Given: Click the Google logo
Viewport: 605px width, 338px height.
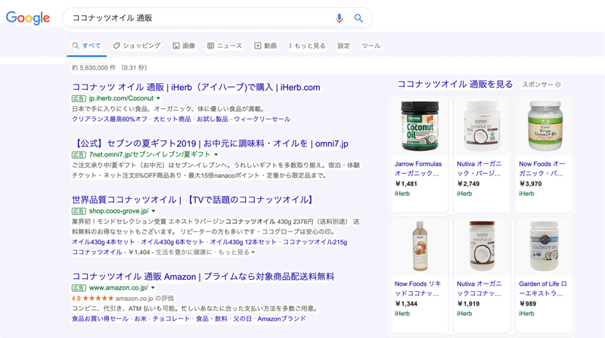Looking at the screenshot, I should (x=28, y=17).
